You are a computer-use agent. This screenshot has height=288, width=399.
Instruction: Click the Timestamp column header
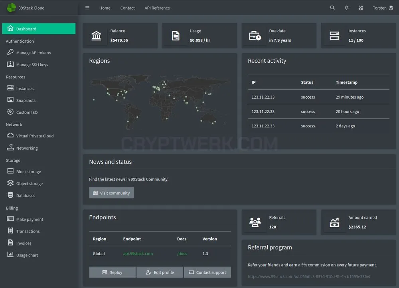pyautogui.click(x=346, y=82)
